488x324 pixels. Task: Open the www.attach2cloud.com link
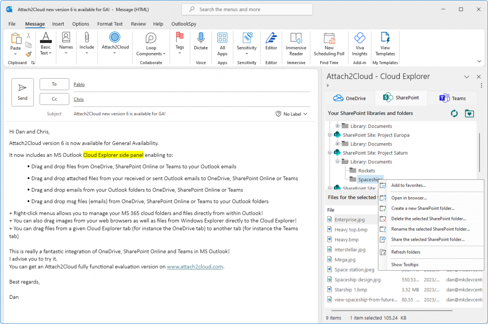[x=195, y=266]
